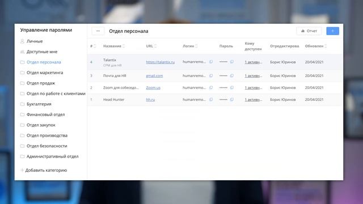Viewport: 363px width, 204px height.
Task: Click date 20/04/2021 in Talantix row
Action: click(x=314, y=62)
